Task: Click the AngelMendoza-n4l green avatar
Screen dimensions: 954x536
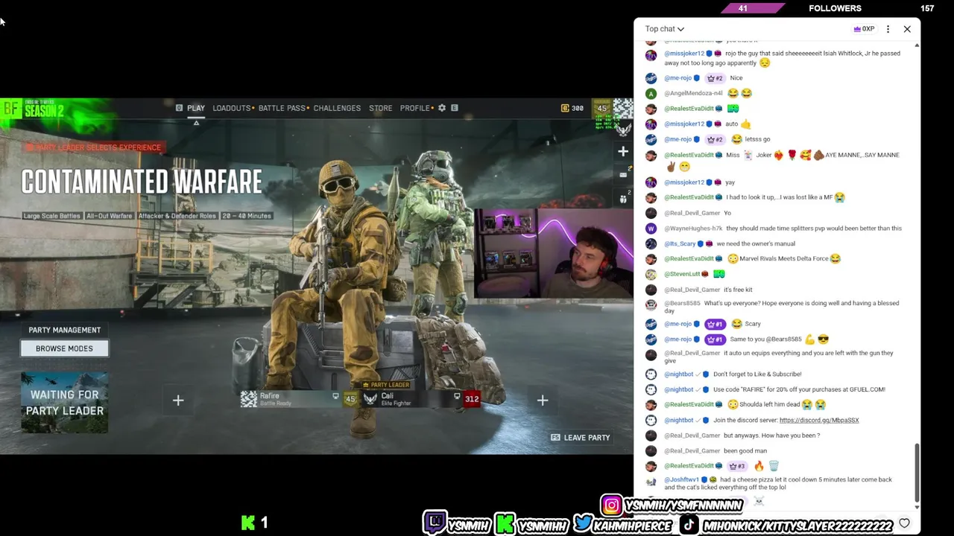Action: pyautogui.click(x=651, y=93)
